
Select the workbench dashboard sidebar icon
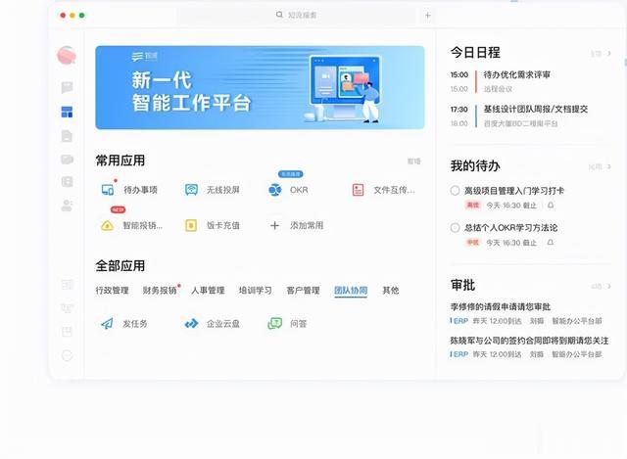pyautogui.click(x=67, y=112)
